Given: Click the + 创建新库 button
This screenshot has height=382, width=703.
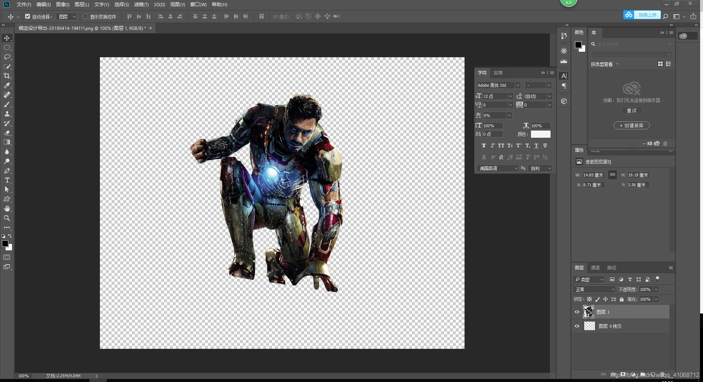Looking at the screenshot, I should coord(632,125).
